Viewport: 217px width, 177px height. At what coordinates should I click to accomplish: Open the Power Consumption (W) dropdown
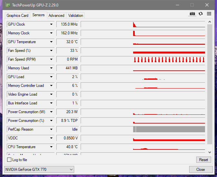pyautogui.click(x=51, y=112)
